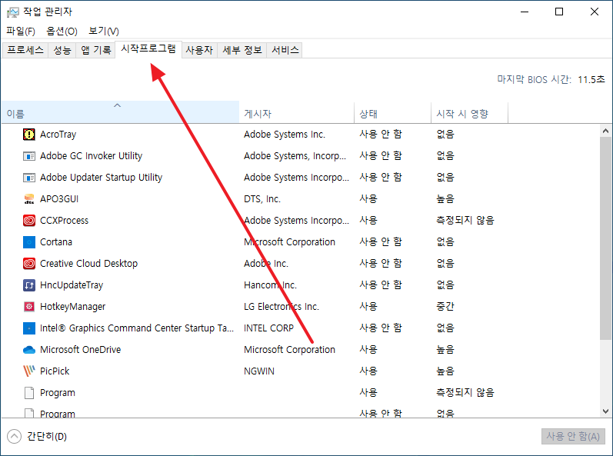The image size is (613, 456).
Task: Select the HotkeyManager entry name
Action: (x=73, y=307)
